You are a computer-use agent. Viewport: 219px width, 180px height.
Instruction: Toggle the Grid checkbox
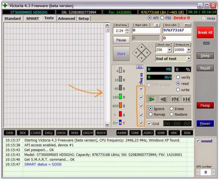point(149,123)
